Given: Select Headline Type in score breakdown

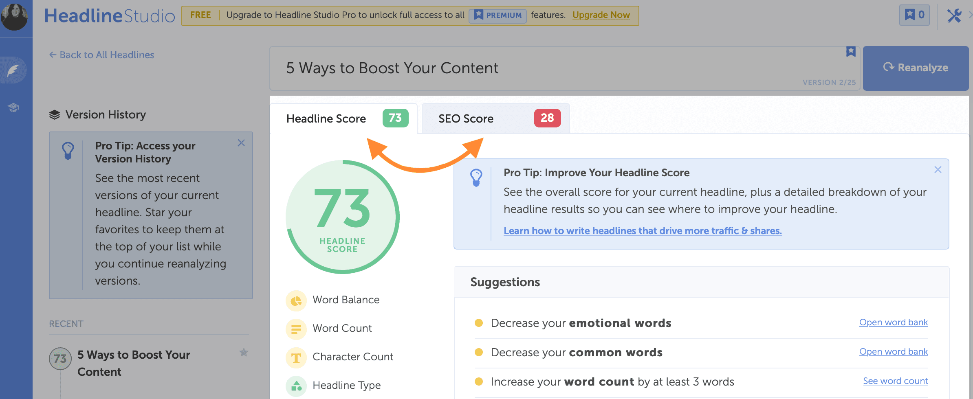Looking at the screenshot, I should (x=346, y=386).
